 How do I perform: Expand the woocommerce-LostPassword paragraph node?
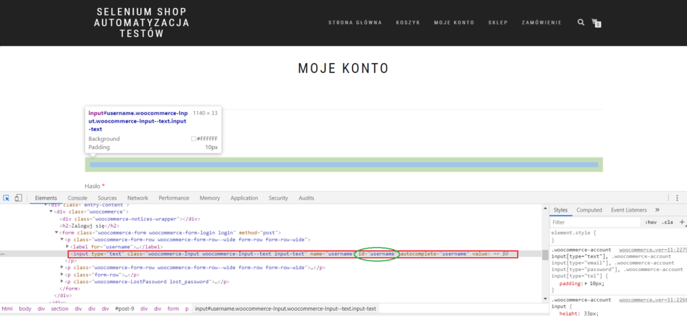tap(62, 282)
